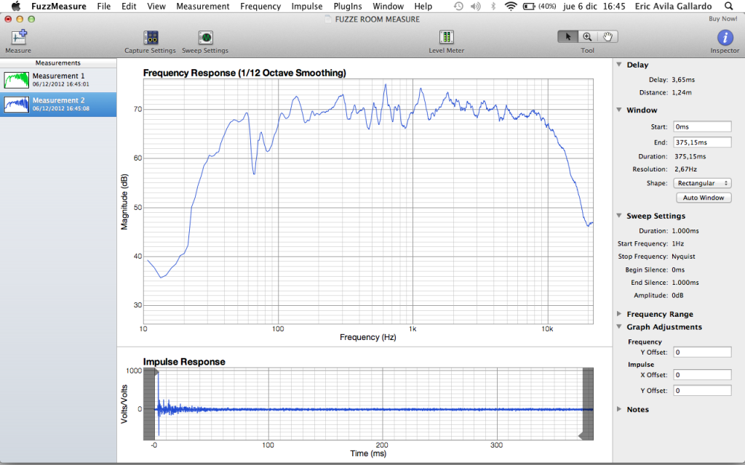
Task: Click the Resolution value 2,67Hz
Action: click(x=685, y=169)
